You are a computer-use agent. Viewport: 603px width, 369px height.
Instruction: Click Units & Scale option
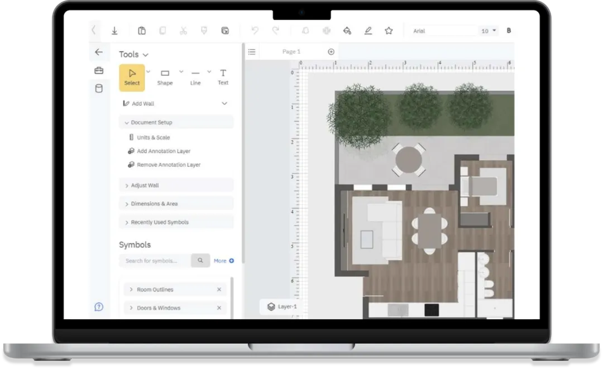click(153, 137)
